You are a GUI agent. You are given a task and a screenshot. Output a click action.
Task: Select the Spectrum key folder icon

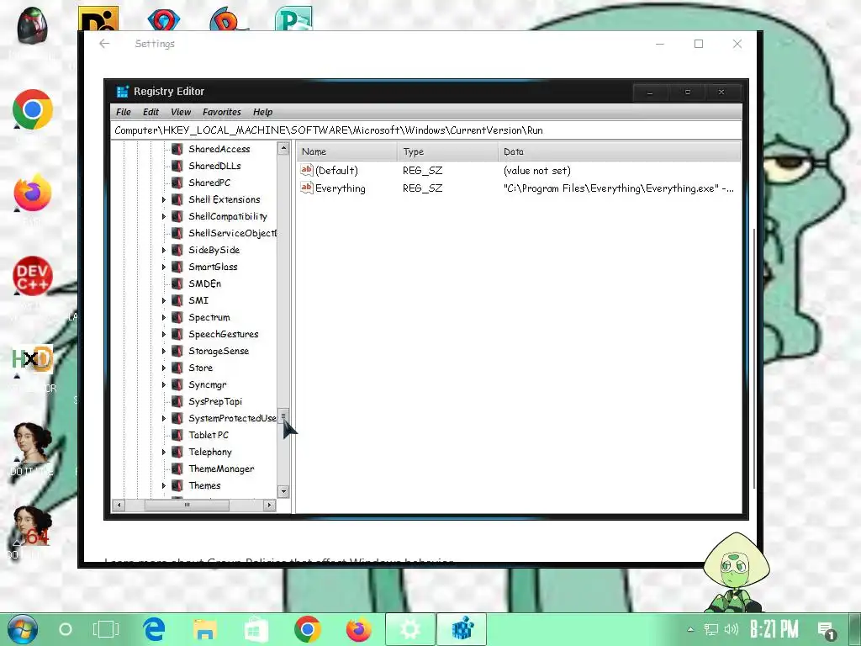177,317
